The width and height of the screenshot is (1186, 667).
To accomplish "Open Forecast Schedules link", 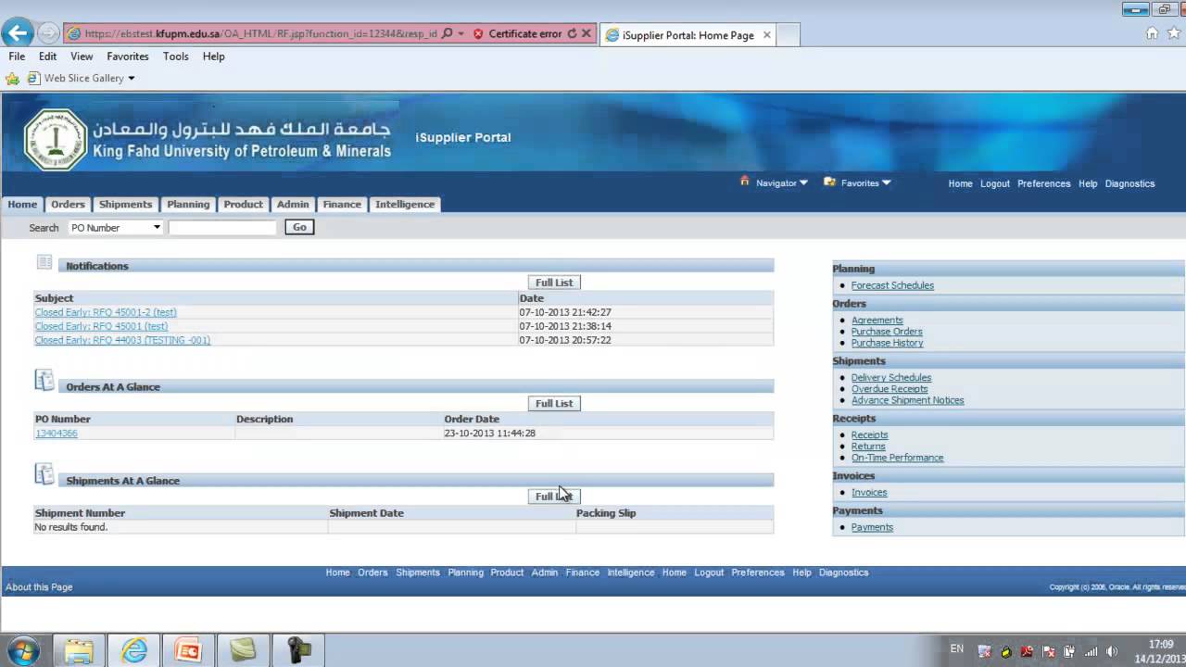I will click(x=892, y=285).
